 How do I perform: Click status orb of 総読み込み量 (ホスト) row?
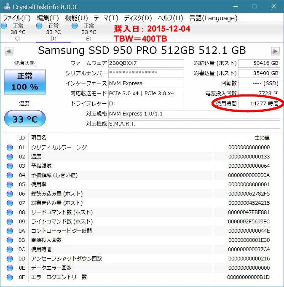(10, 194)
